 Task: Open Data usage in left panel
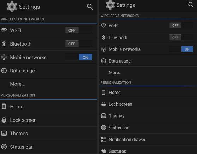click(48, 71)
